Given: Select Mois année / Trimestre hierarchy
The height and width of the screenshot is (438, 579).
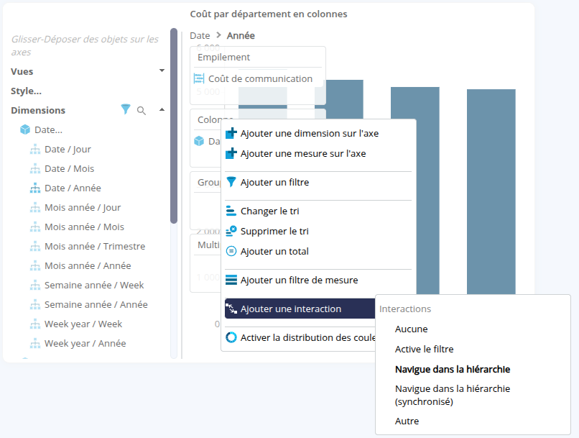Looking at the screenshot, I should click(x=95, y=246).
